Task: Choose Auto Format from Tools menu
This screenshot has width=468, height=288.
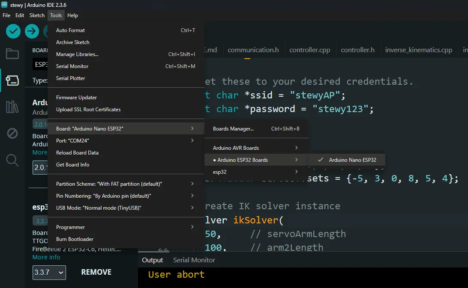Action: [x=126, y=30]
